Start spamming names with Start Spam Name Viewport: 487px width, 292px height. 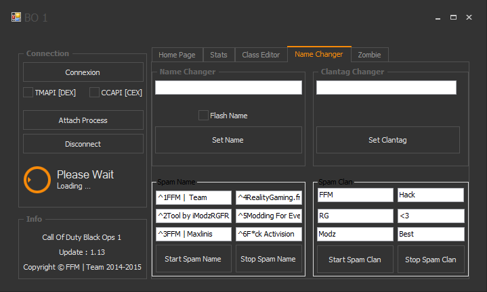tap(194, 259)
